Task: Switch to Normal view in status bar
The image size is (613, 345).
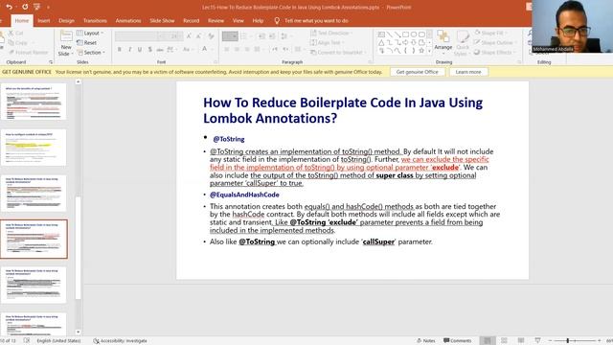Action: tap(488, 341)
